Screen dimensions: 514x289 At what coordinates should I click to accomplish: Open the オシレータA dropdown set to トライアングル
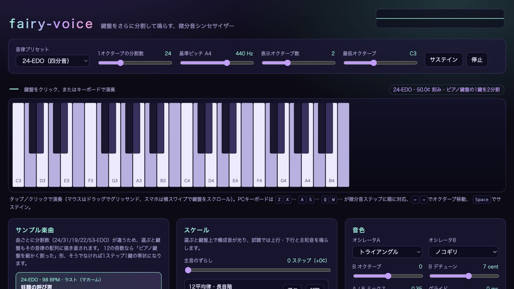387,252
